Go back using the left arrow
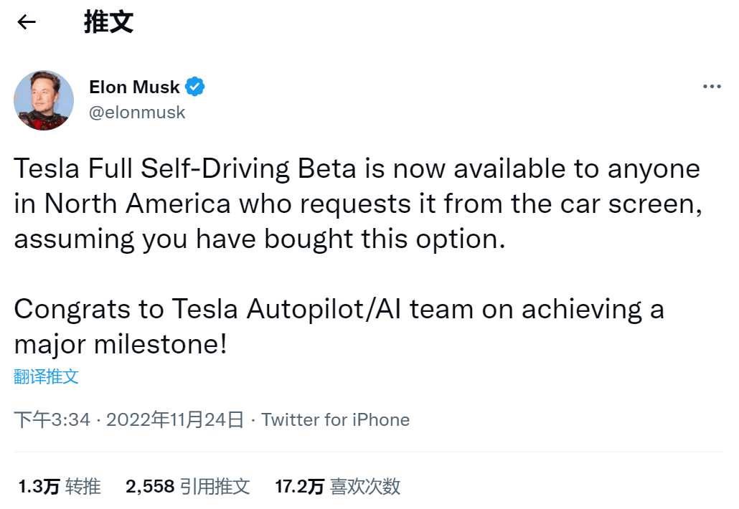The height and width of the screenshot is (509, 739). (x=27, y=22)
